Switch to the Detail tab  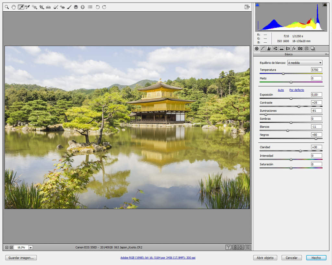[269, 49]
